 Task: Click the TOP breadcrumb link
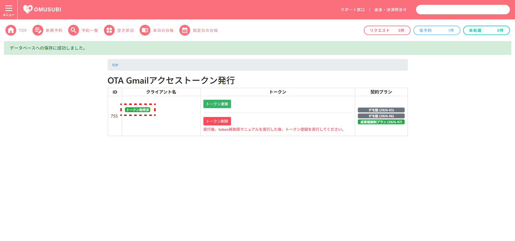[115, 65]
